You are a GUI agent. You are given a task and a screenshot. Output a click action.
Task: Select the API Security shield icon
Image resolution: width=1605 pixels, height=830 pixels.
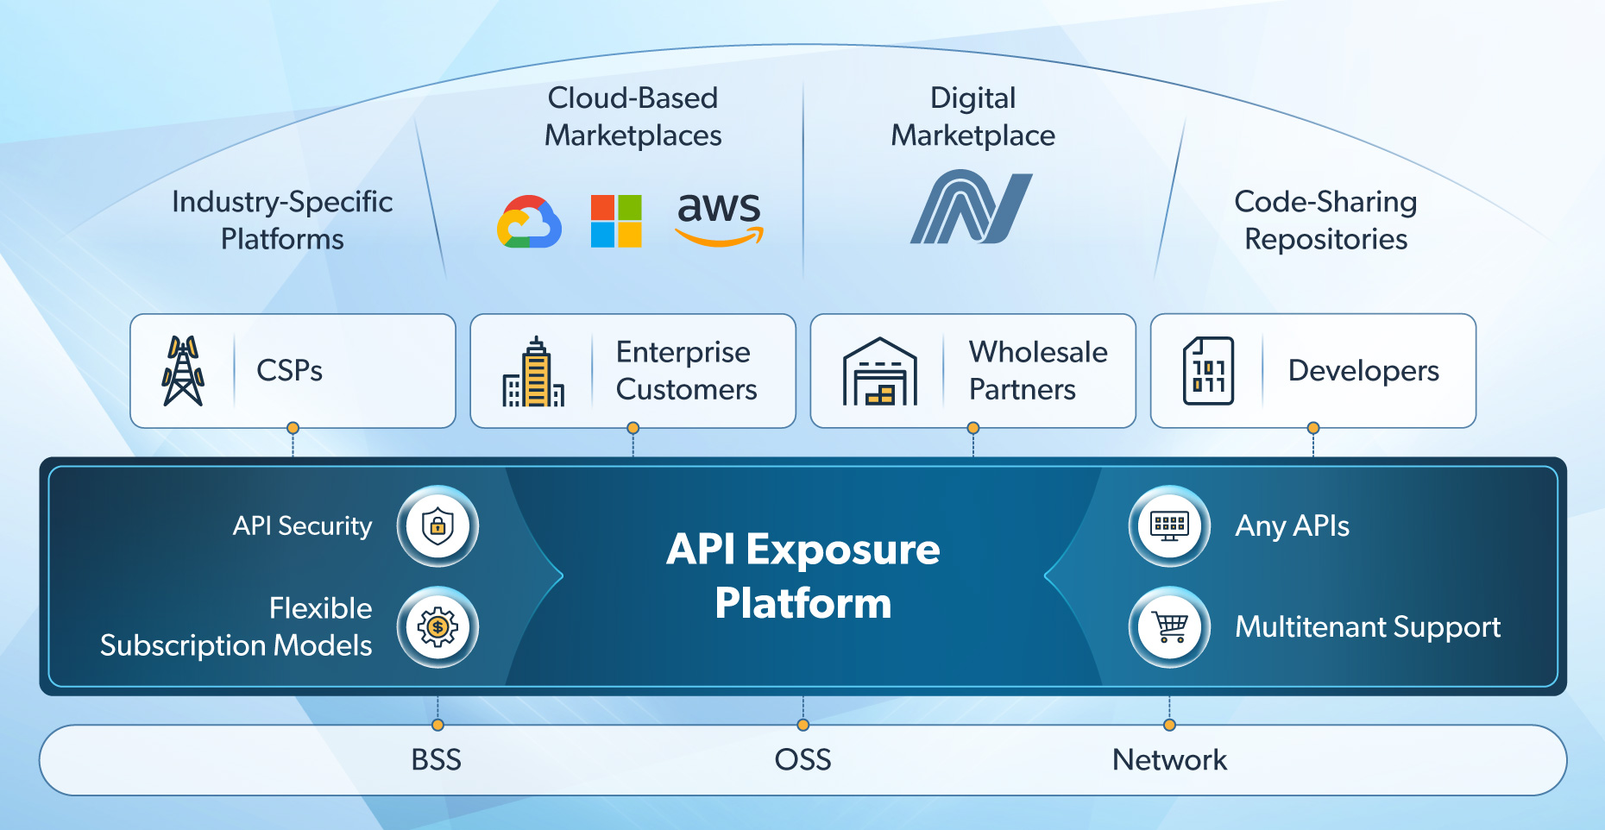pyautogui.click(x=437, y=525)
